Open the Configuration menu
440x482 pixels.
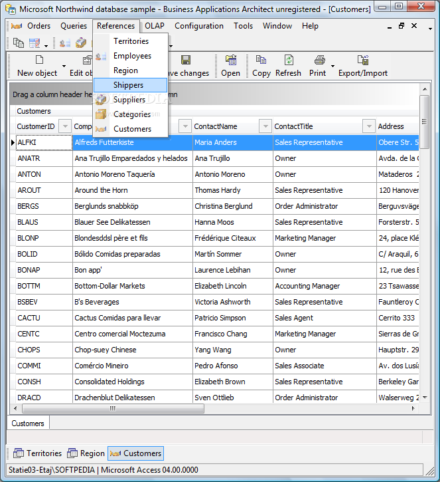pyautogui.click(x=199, y=26)
